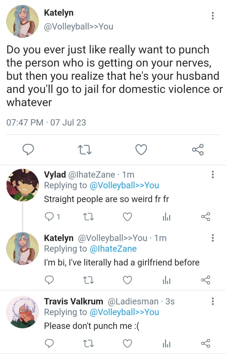Open more options on Katelyn's main tweet
The width and height of the screenshot is (226, 354).
click(213, 16)
